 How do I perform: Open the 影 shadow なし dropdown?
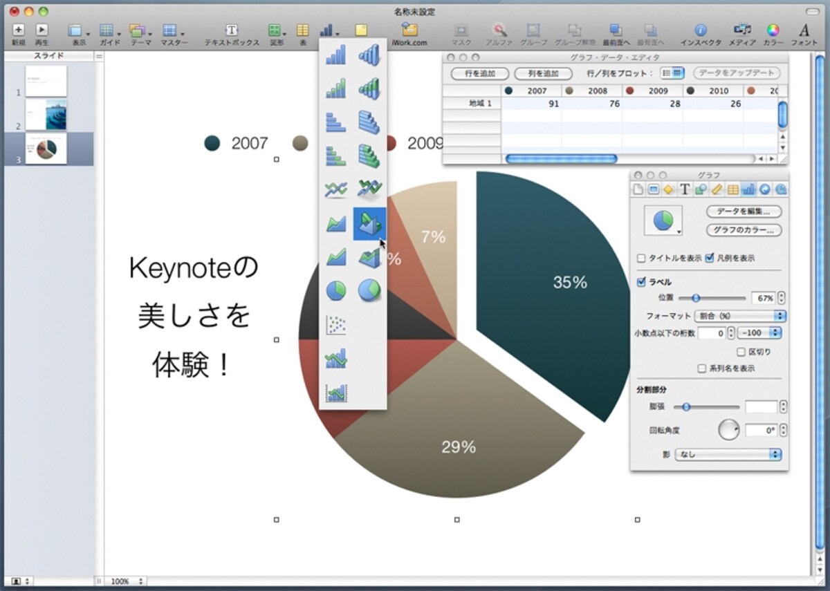pyautogui.click(x=729, y=454)
